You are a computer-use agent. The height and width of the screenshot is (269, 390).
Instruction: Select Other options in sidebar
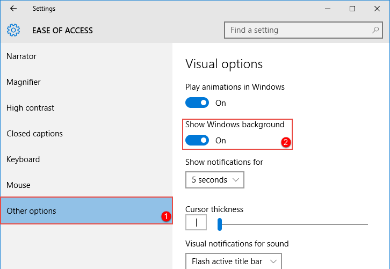click(86, 210)
